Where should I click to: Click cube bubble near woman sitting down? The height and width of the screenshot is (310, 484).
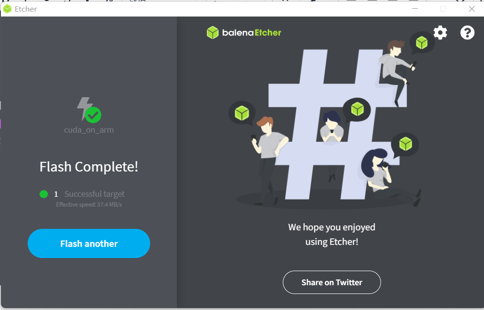tap(405, 144)
